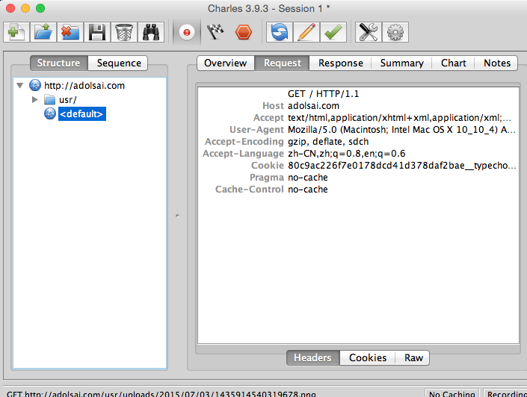Click globe icon beside <default>
The image size is (527, 397).
[50, 113]
